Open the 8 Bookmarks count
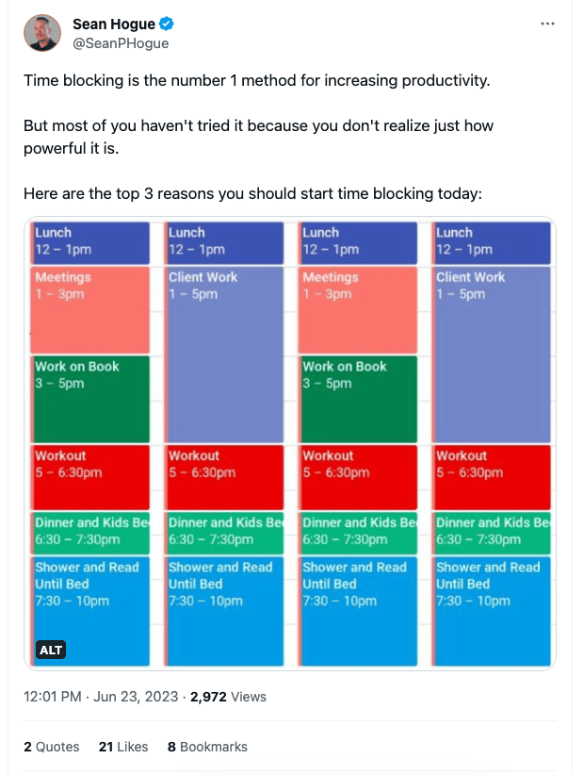Screen dimensions: 584x775 (207, 747)
